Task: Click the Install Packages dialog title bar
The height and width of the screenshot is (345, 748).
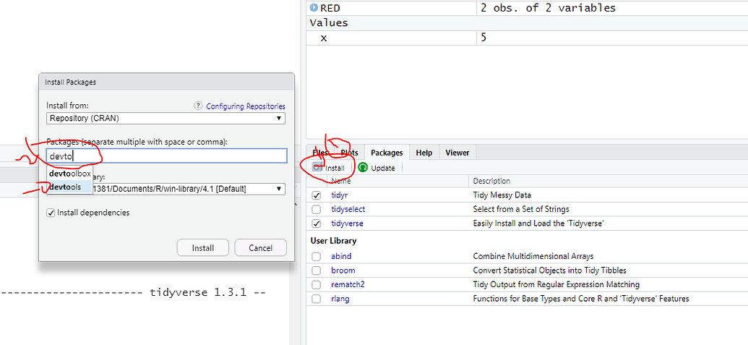Action: (x=166, y=82)
